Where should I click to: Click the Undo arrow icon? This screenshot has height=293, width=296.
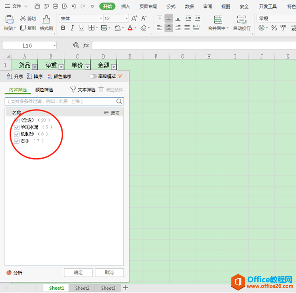pyautogui.click(x=74, y=6)
